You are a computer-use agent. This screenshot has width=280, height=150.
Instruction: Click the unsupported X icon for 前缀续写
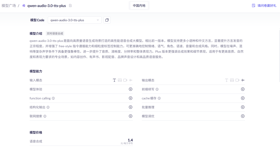(x=243, y=89)
